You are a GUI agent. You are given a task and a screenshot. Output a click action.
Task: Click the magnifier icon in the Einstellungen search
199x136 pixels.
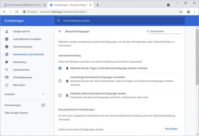(x=59, y=21)
